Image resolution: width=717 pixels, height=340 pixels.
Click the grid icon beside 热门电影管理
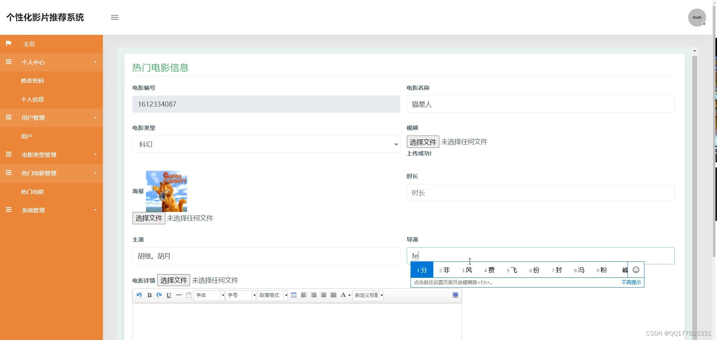pos(9,173)
